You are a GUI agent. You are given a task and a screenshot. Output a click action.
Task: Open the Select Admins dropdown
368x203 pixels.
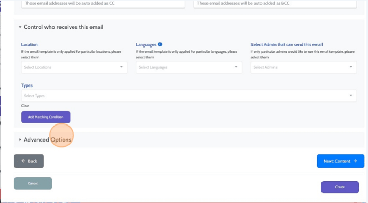(304, 67)
